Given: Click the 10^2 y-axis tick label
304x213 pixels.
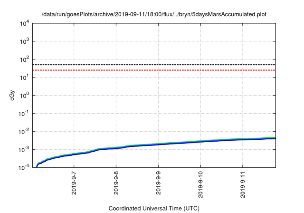Looking at the screenshot, I should click(24, 59).
